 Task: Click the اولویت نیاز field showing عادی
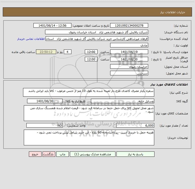click(129, 45)
